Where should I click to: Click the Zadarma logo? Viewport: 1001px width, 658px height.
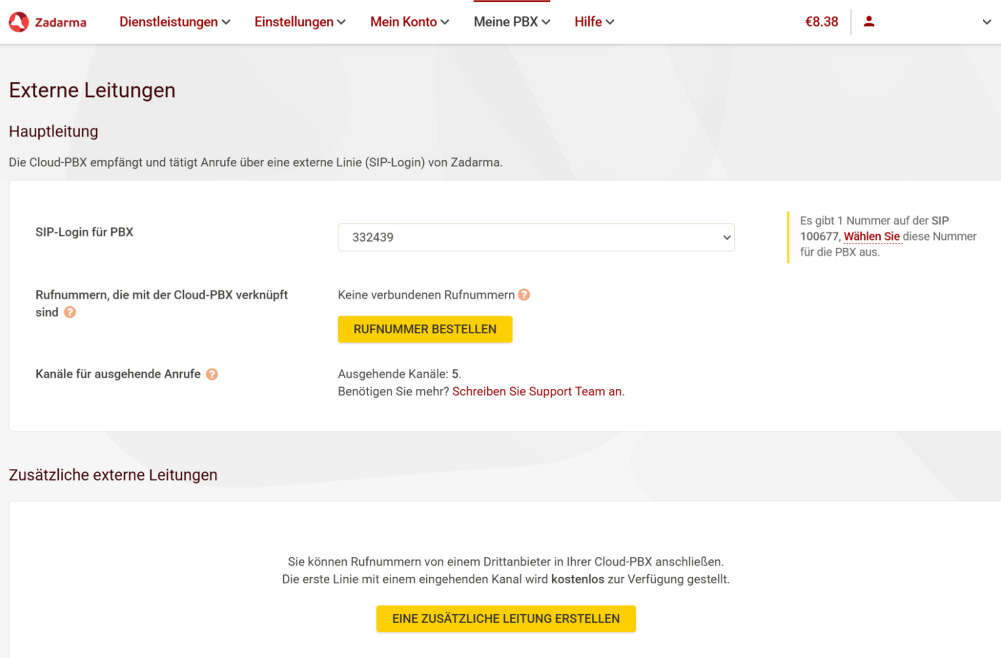tap(47, 22)
